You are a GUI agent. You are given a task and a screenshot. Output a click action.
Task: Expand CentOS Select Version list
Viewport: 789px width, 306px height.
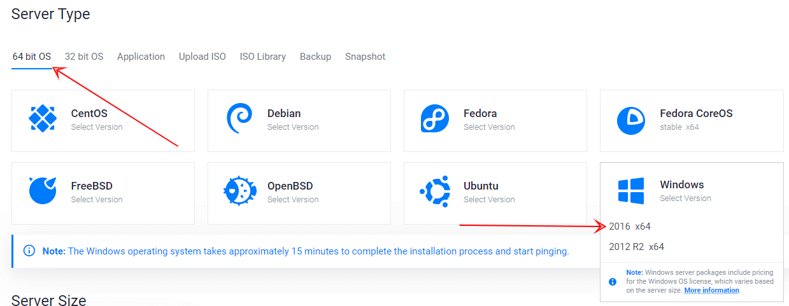[x=97, y=127]
